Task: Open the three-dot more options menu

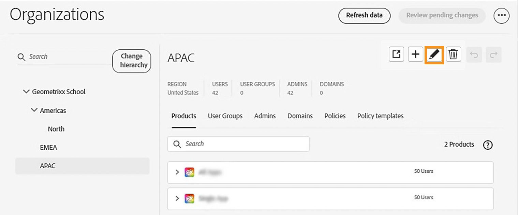Action: tap(501, 16)
